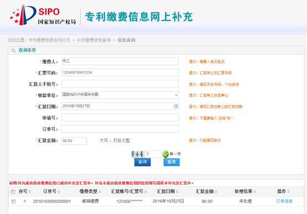The image size is (307, 214).
Task: Sort by 处理结果 column
Action: pyautogui.click(x=245, y=191)
